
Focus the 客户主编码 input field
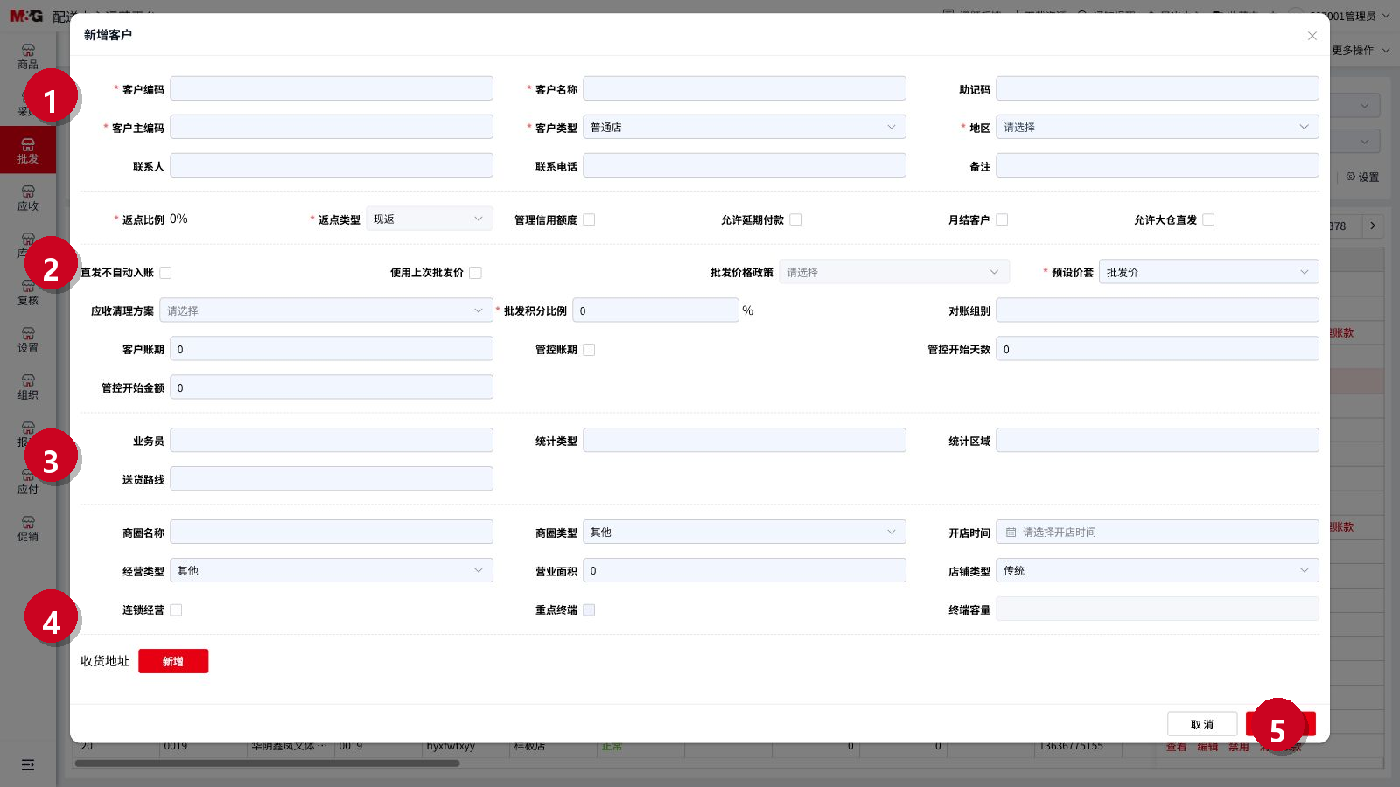(331, 127)
